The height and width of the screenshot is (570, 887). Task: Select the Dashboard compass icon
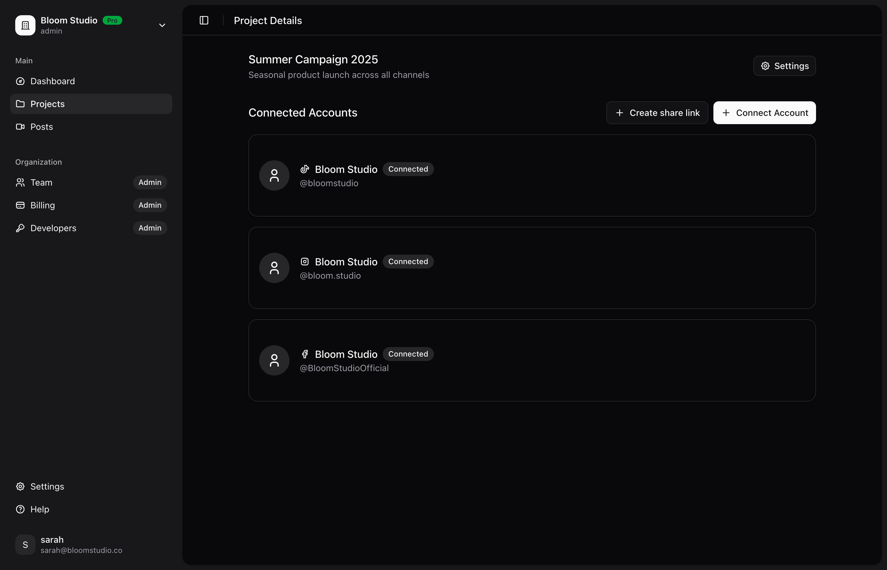click(x=20, y=81)
